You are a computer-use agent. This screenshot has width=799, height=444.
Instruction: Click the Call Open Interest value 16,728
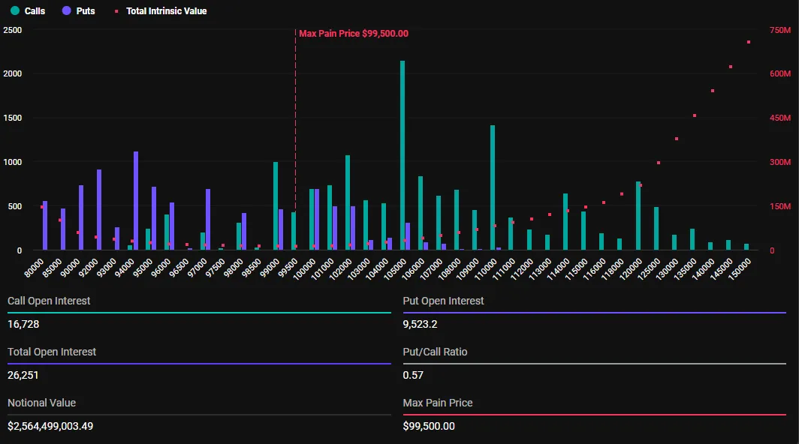pyautogui.click(x=23, y=324)
